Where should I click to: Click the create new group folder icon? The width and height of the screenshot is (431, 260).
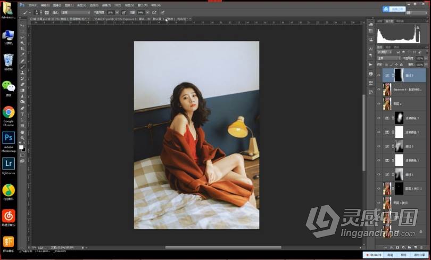click(x=409, y=248)
